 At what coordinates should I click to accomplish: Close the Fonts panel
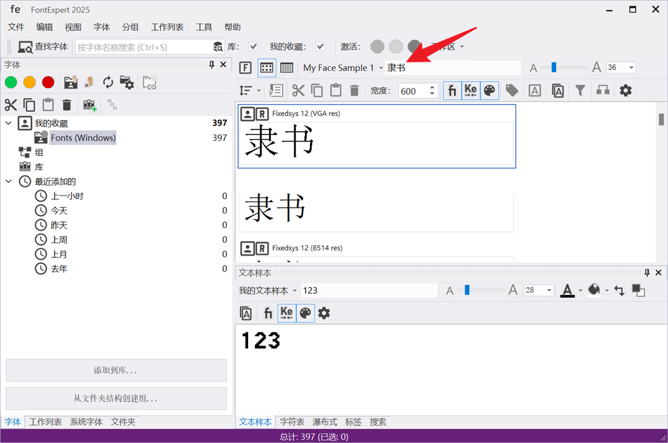tap(223, 65)
